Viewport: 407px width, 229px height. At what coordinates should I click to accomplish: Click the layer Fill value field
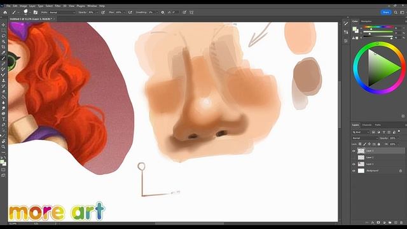click(392, 144)
